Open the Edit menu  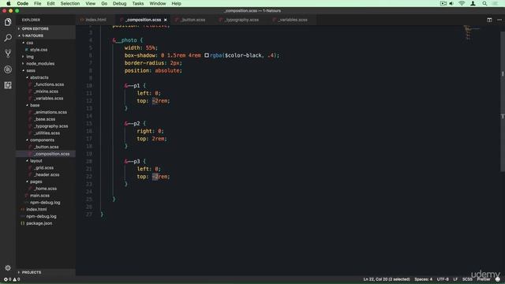pos(50,3)
